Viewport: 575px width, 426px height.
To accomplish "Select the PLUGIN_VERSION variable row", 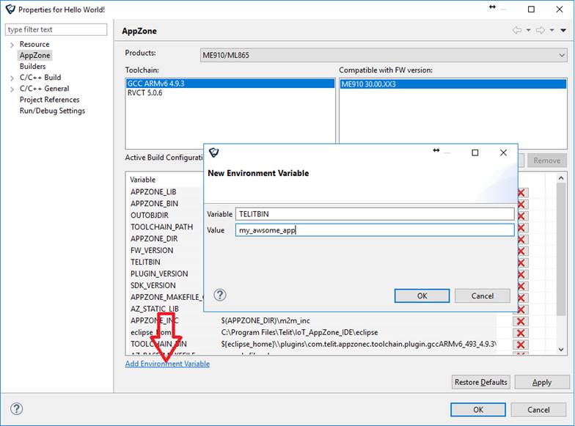I will (159, 274).
